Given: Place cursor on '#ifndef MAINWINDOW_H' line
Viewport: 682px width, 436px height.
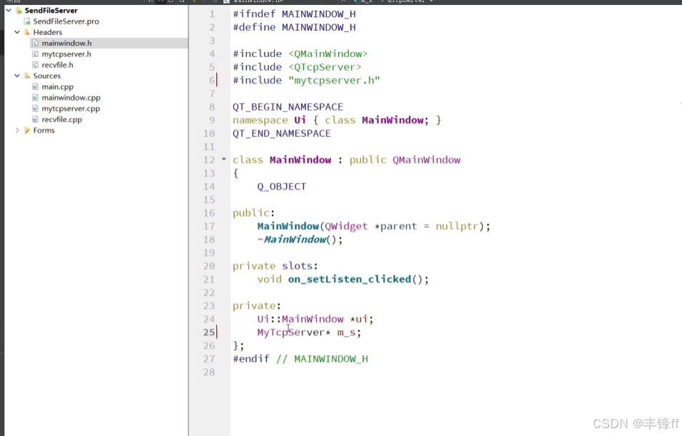Looking at the screenshot, I should coord(294,14).
